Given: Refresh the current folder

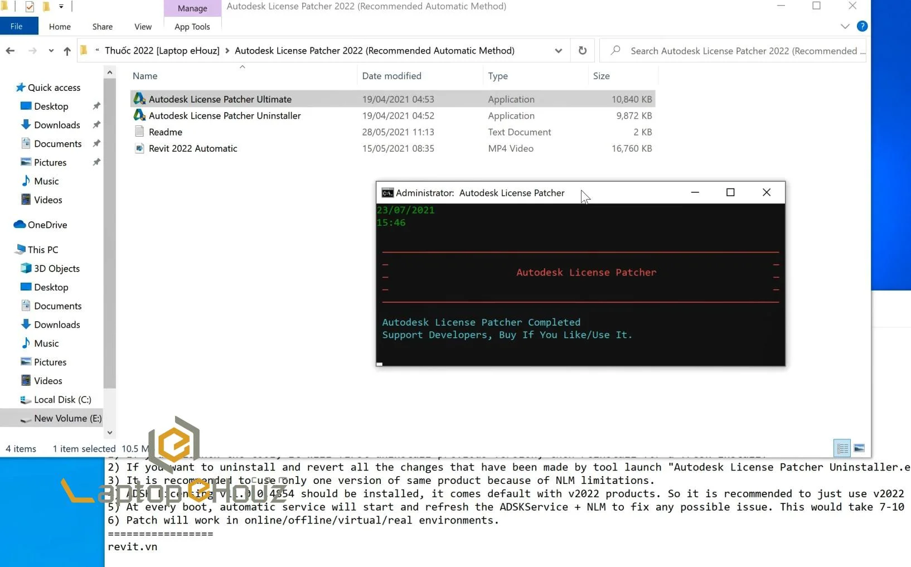Looking at the screenshot, I should click(x=582, y=51).
